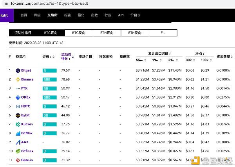Open the 行业 nav item
235x167 pixels.
pyautogui.click(x=108, y=15)
